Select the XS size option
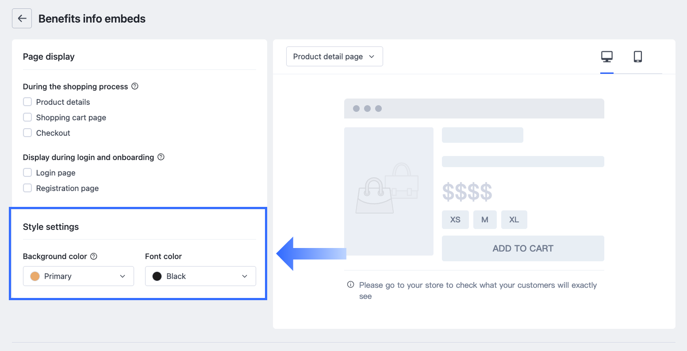Viewport: 687px width, 351px height. pyautogui.click(x=455, y=220)
